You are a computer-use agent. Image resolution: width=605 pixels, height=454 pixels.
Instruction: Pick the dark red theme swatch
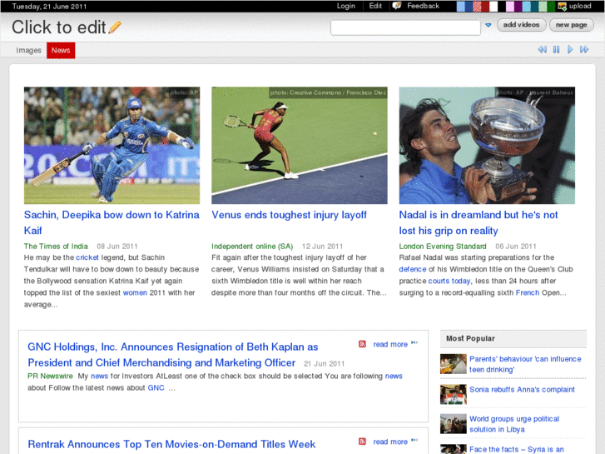(485, 6)
